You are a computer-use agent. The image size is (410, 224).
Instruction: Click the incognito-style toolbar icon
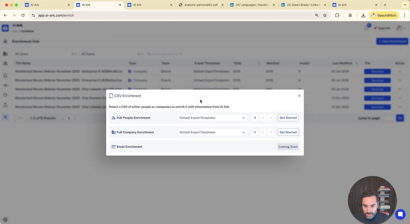click(x=350, y=15)
